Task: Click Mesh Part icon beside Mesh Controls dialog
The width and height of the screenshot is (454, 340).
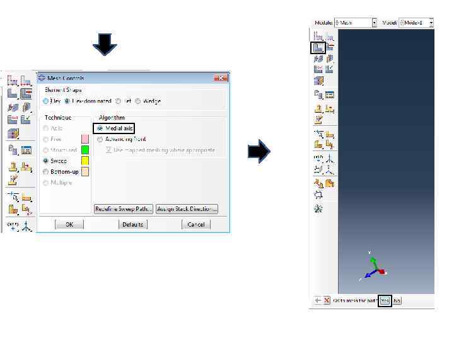Action: pos(13,93)
